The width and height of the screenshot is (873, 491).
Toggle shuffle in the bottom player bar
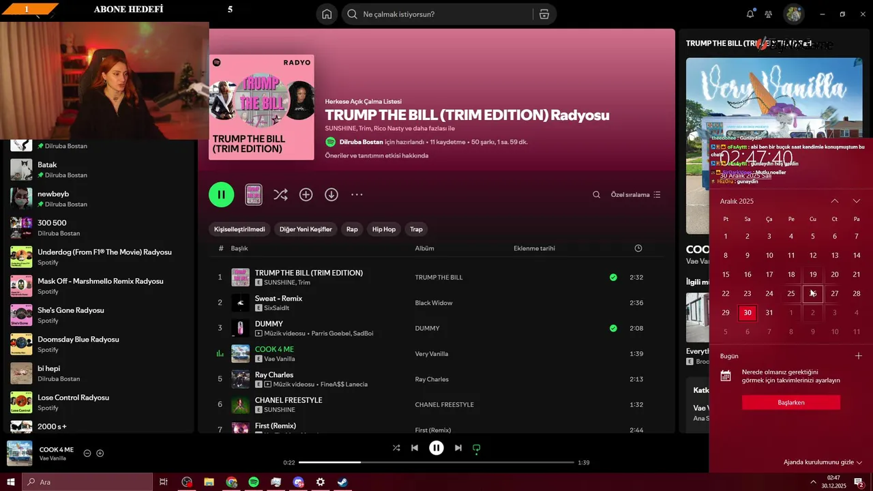(x=396, y=448)
